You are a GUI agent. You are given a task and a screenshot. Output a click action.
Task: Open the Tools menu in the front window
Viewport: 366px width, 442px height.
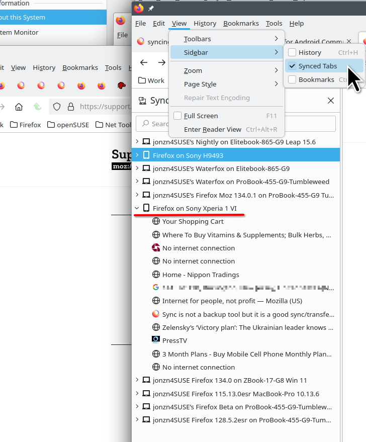(x=274, y=24)
